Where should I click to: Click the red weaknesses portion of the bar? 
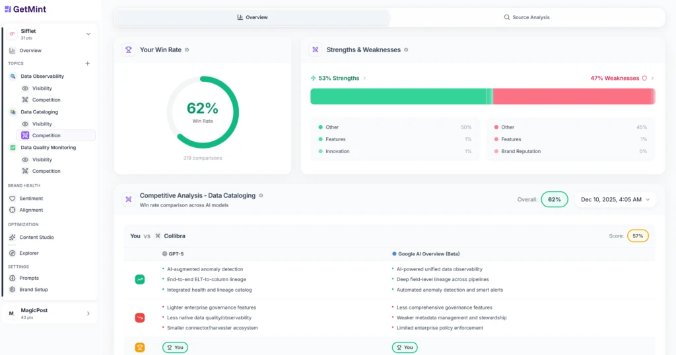tap(574, 96)
